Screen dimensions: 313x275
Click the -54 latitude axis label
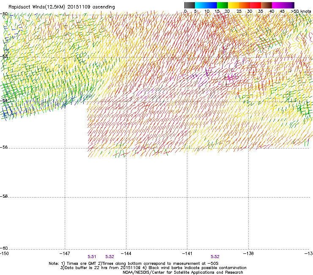[4, 100]
